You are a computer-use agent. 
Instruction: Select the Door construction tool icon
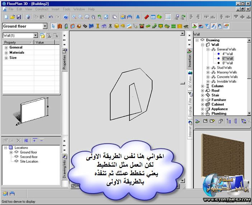[x=66, y=26]
